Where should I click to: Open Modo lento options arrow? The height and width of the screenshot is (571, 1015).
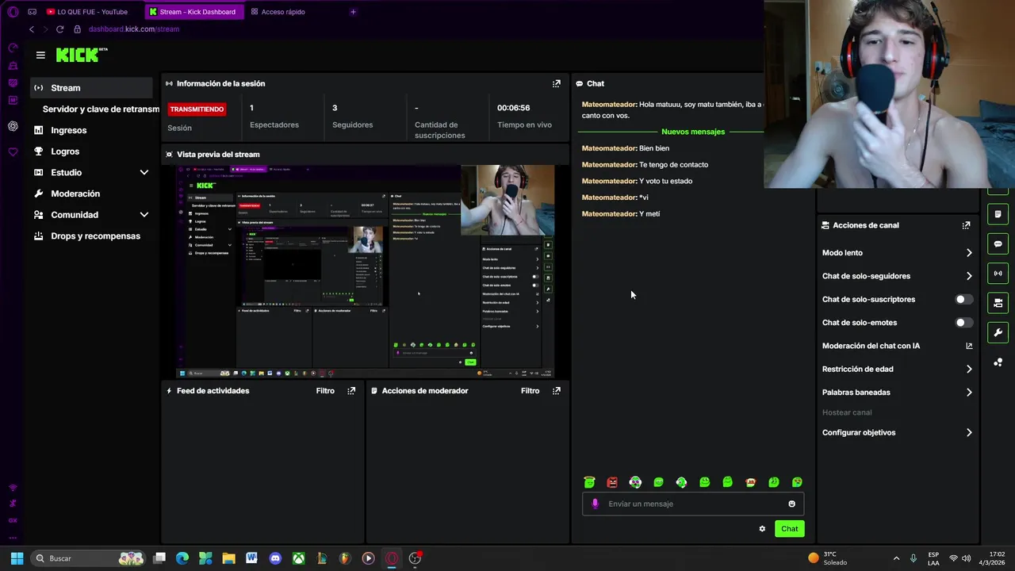pyautogui.click(x=969, y=253)
